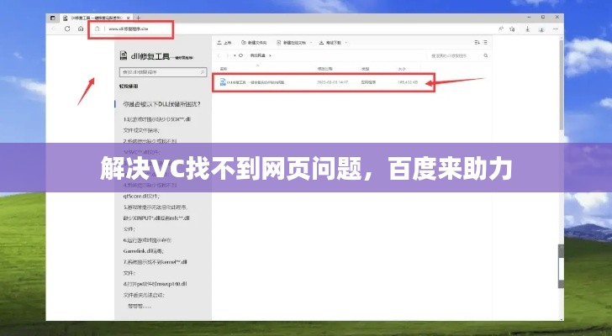
Task: Click the site info lock icon in address bar
Action: click(x=98, y=29)
